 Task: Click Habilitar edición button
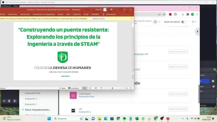[99, 19]
